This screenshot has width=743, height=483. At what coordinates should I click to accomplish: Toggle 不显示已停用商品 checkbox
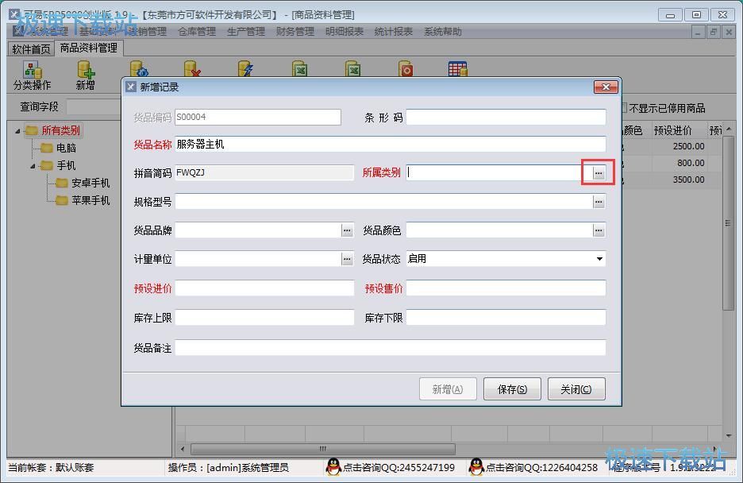624,108
